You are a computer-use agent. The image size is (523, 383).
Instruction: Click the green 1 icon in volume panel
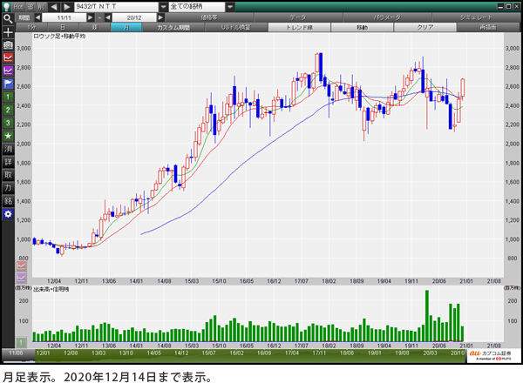coord(21,342)
